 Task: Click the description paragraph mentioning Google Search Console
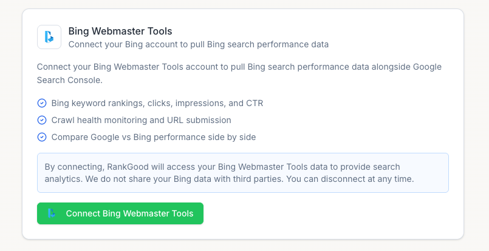[239, 73]
